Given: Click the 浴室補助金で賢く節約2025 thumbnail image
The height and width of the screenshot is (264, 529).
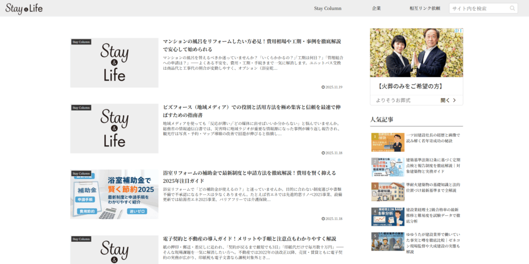Looking at the screenshot, I should coord(114,194).
